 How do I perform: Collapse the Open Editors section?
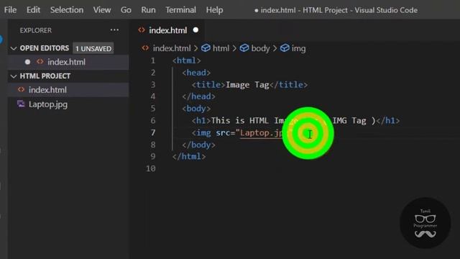13,48
